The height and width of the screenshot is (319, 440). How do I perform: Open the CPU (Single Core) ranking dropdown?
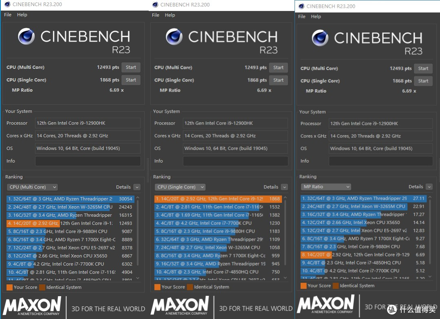click(x=180, y=187)
